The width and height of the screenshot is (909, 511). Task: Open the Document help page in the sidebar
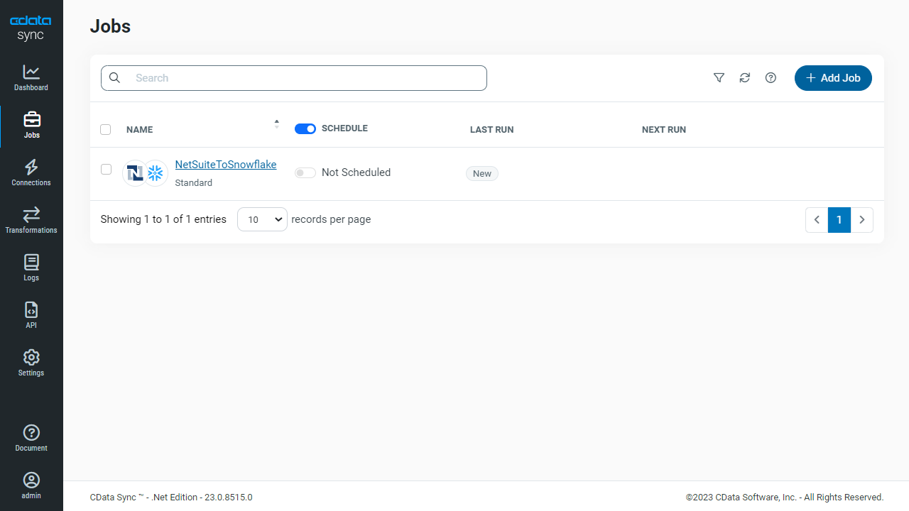(x=31, y=438)
